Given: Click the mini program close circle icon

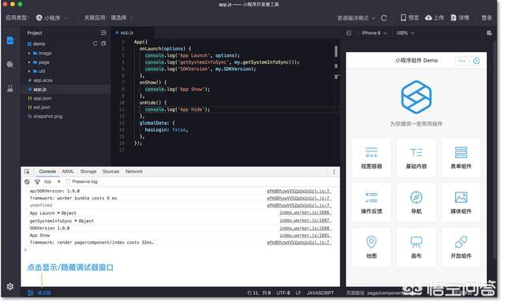Looking at the screenshot, I should (x=477, y=61).
